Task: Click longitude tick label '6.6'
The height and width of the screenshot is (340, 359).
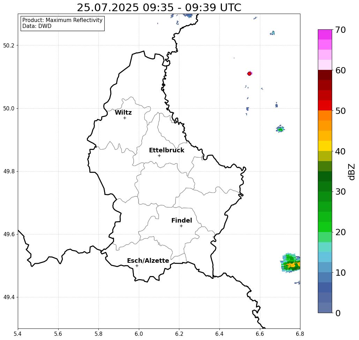Action: click(260, 334)
